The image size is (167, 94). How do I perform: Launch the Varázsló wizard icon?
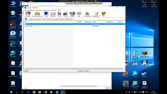(x=72, y=14)
